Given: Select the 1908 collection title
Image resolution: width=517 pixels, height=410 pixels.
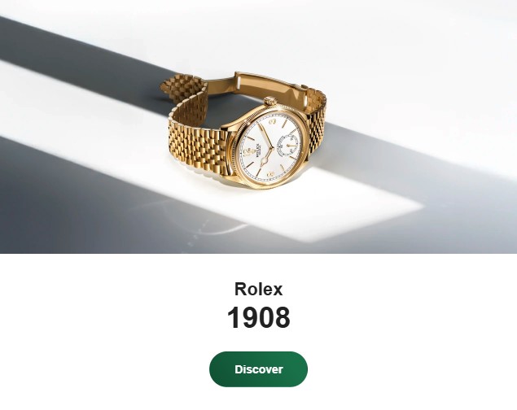Looking at the screenshot, I should [x=259, y=317].
